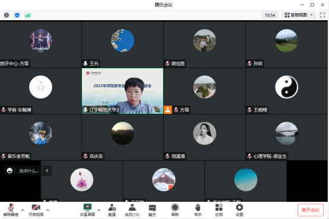Click 音乐李芳屹's avatar
The height and width of the screenshot is (219, 329).
click(40, 133)
